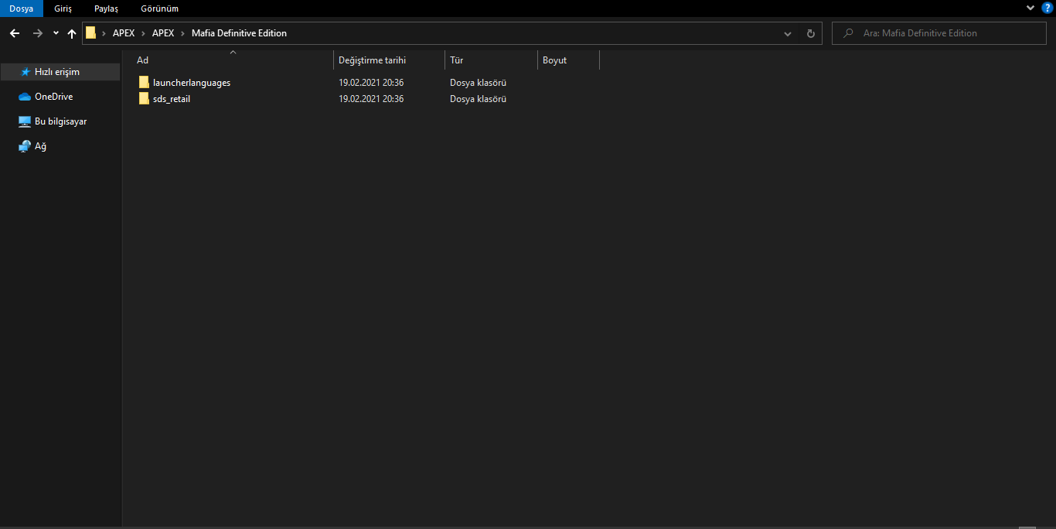Select Bu bilgisayar in navigation pane
The height and width of the screenshot is (529, 1056).
[60, 121]
